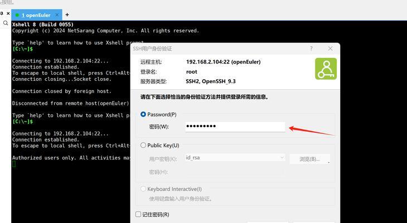Click the Disconnected from remote host(openEuler) line

tap(71, 103)
